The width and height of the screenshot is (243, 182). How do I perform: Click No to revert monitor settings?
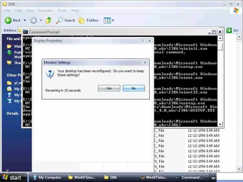(x=134, y=88)
